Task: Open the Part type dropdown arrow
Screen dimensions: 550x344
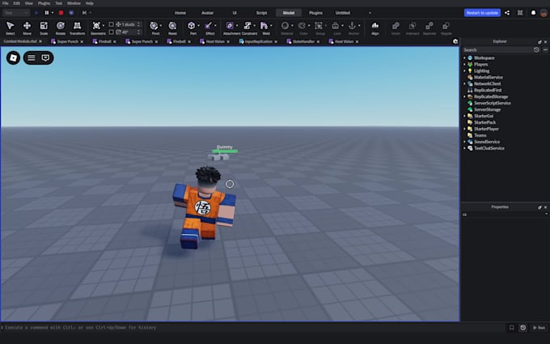Action: (198, 26)
